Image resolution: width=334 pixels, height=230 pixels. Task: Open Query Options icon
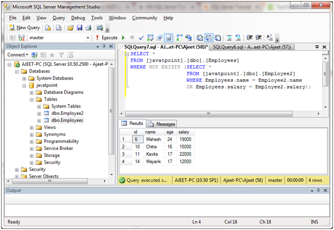(159, 38)
